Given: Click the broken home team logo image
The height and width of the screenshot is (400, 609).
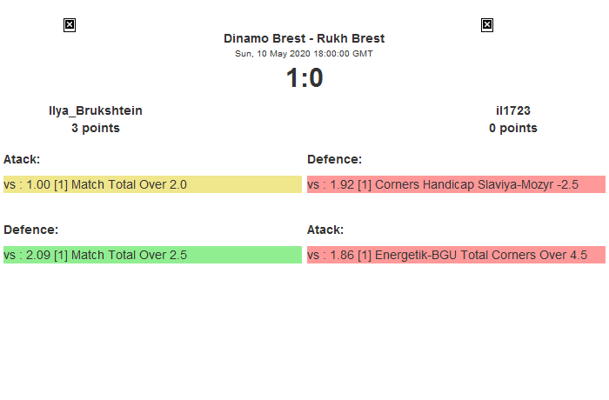Looking at the screenshot, I should click(70, 25).
